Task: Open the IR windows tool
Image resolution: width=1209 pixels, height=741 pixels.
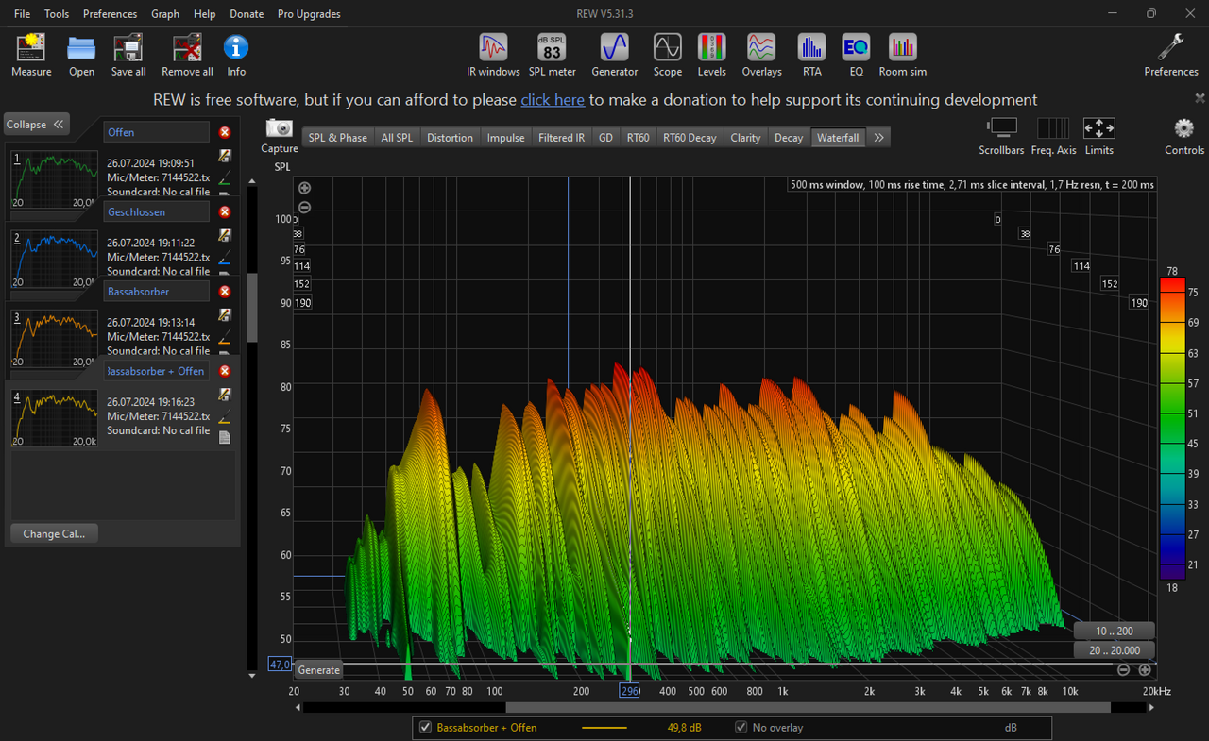Action: click(493, 47)
